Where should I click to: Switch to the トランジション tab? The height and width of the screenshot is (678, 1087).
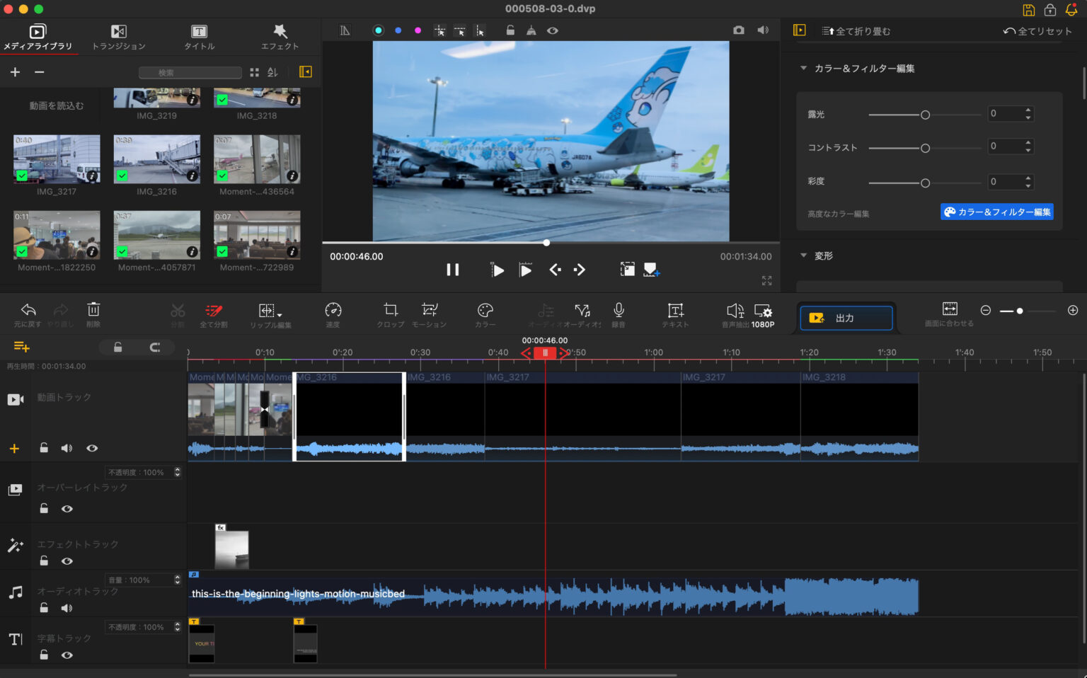(117, 36)
